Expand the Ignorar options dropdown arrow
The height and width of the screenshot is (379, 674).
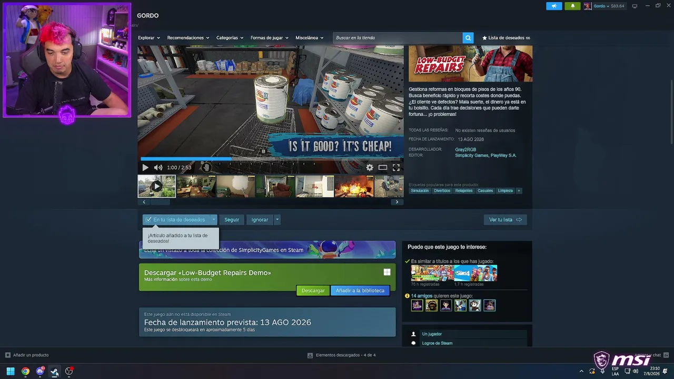pyautogui.click(x=277, y=220)
